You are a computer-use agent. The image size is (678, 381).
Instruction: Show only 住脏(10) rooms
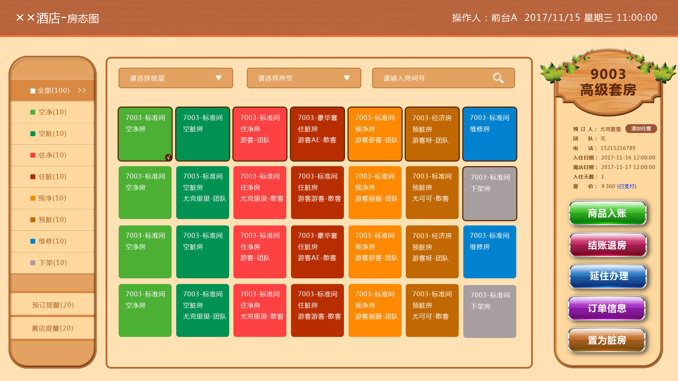53,177
